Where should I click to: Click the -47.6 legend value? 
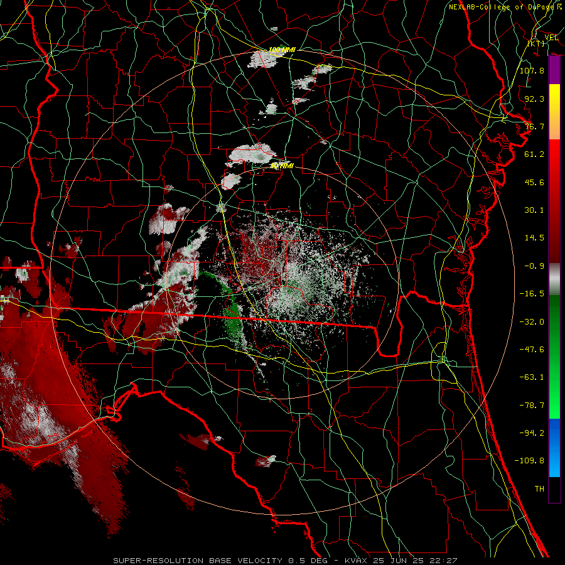coord(532,350)
